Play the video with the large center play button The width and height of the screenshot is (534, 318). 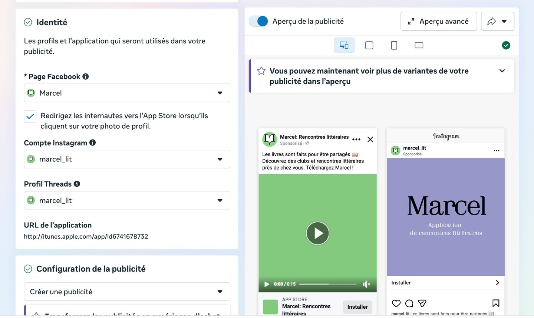(x=317, y=233)
